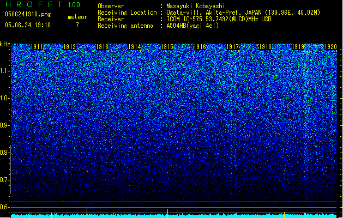Screen dimensions: 343x218
Task: Click the 1917 time marker
Action: (232, 47)
